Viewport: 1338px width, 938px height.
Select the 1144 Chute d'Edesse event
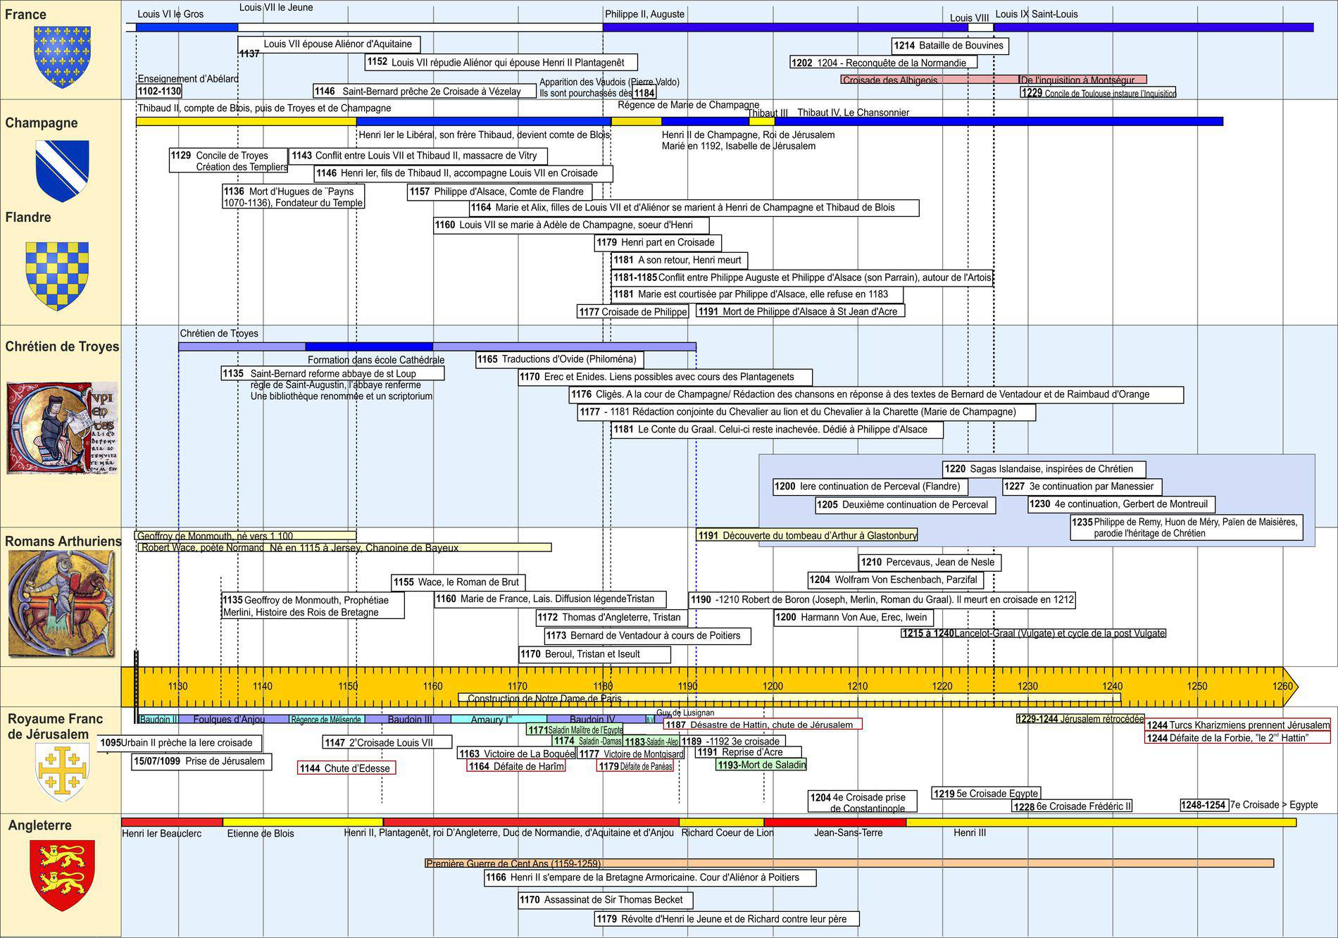pos(346,768)
